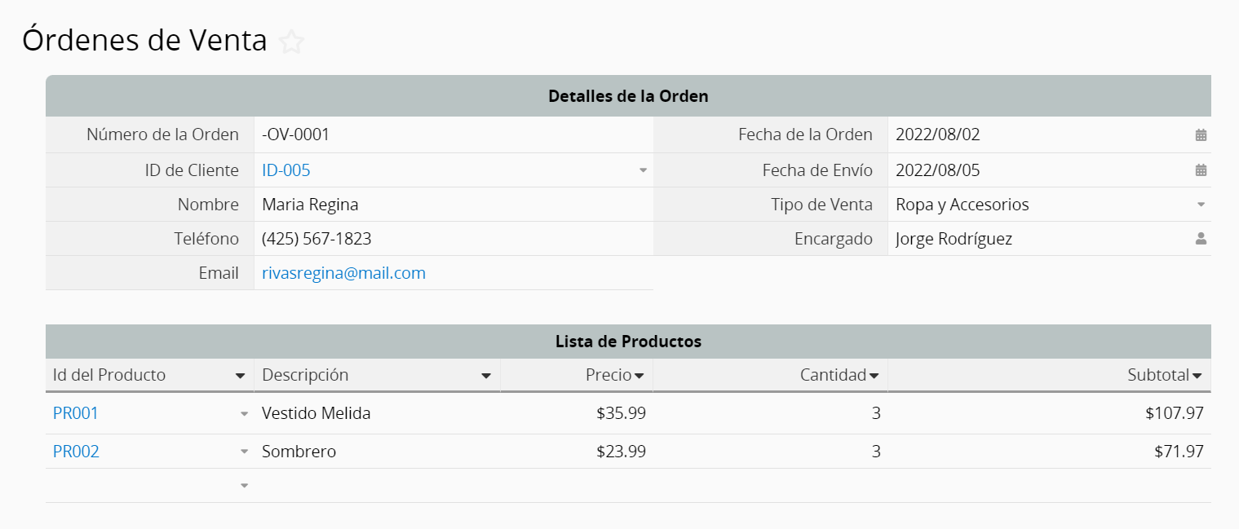Image resolution: width=1239 pixels, height=529 pixels.
Task: Open the Subtotal column menu arrow
Action: 1197,376
